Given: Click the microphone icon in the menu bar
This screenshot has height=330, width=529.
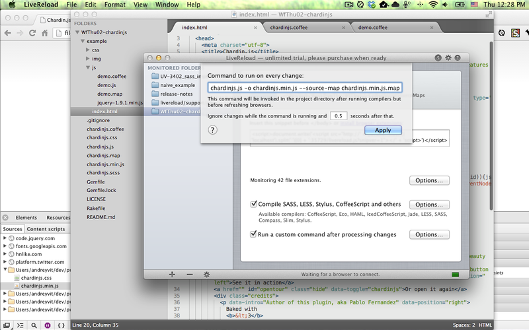Looking at the screenshot, I should (407, 5).
